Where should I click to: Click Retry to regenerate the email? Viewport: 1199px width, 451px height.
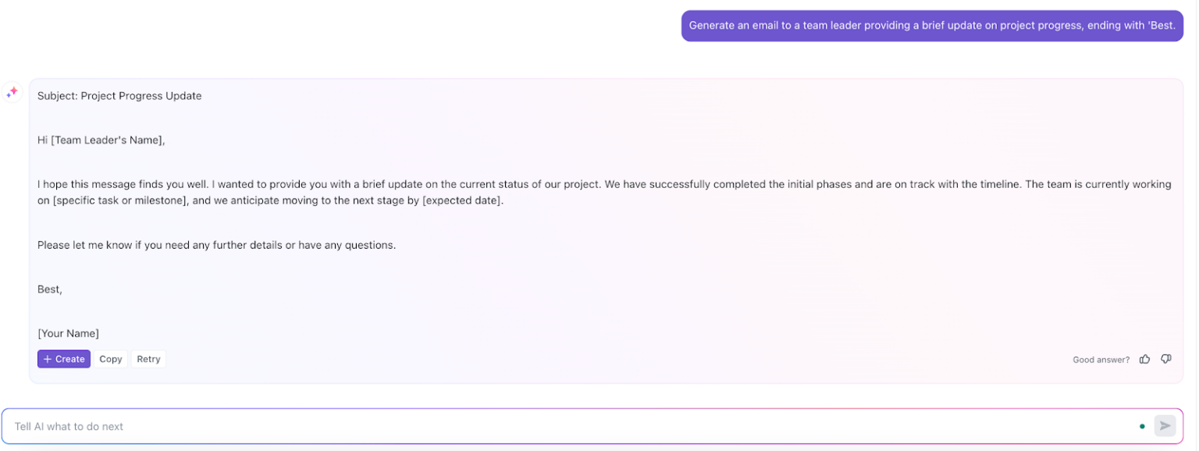(x=148, y=359)
